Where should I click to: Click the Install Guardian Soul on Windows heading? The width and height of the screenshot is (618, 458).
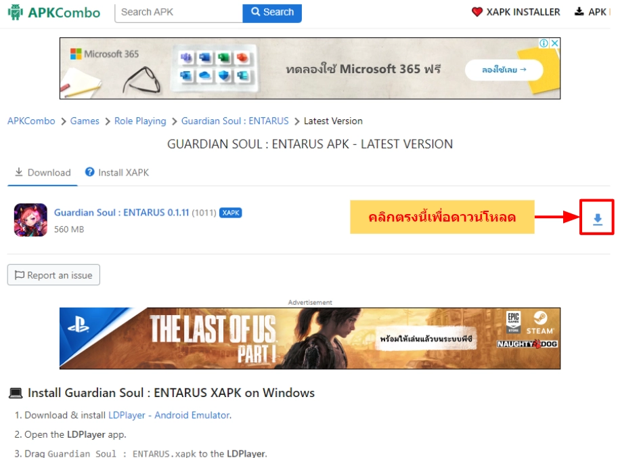tap(171, 393)
